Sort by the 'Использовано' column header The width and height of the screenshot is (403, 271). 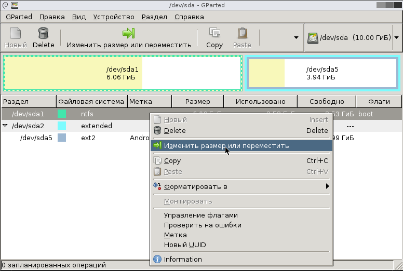click(x=260, y=101)
